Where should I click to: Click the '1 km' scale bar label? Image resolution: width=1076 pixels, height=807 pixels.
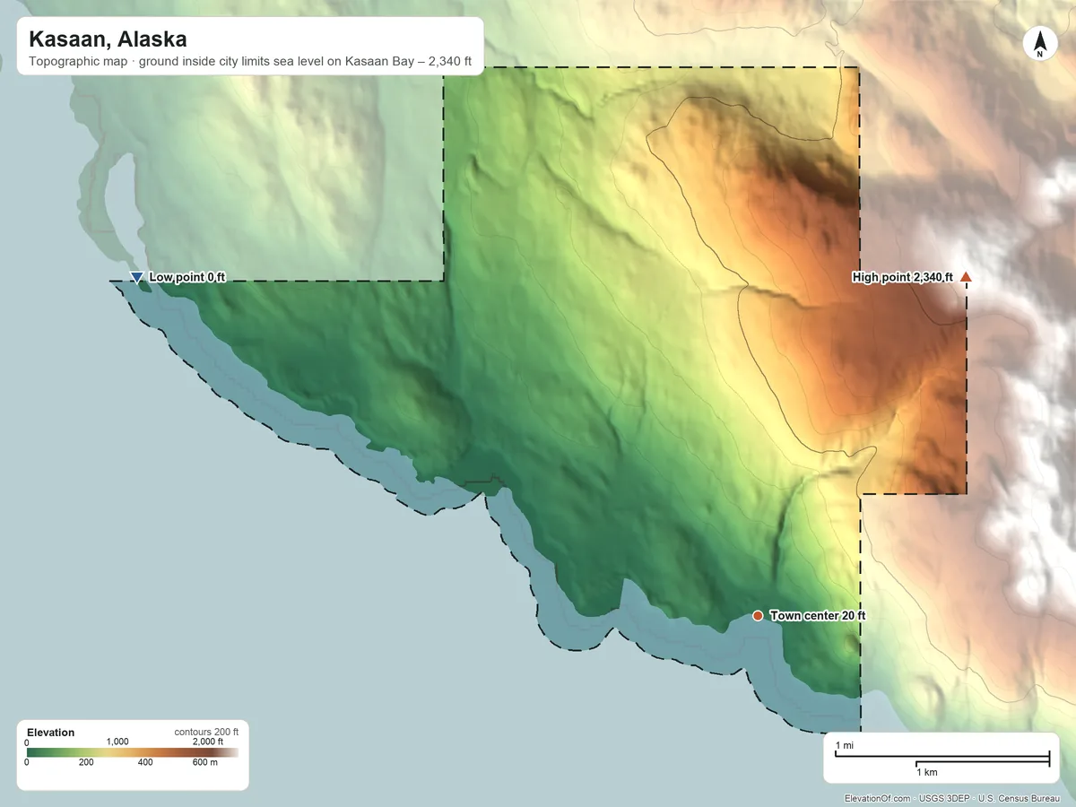pyautogui.click(x=927, y=772)
